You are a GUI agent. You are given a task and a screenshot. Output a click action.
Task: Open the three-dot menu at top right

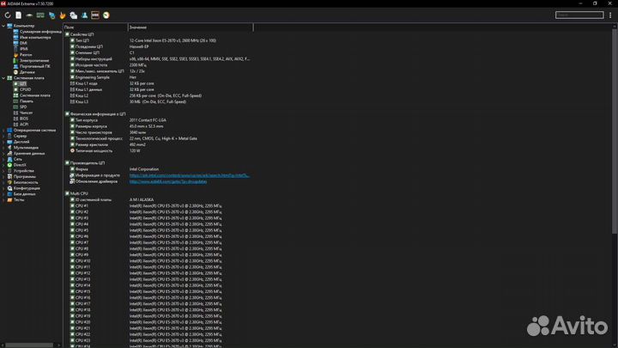(x=611, y=15)
